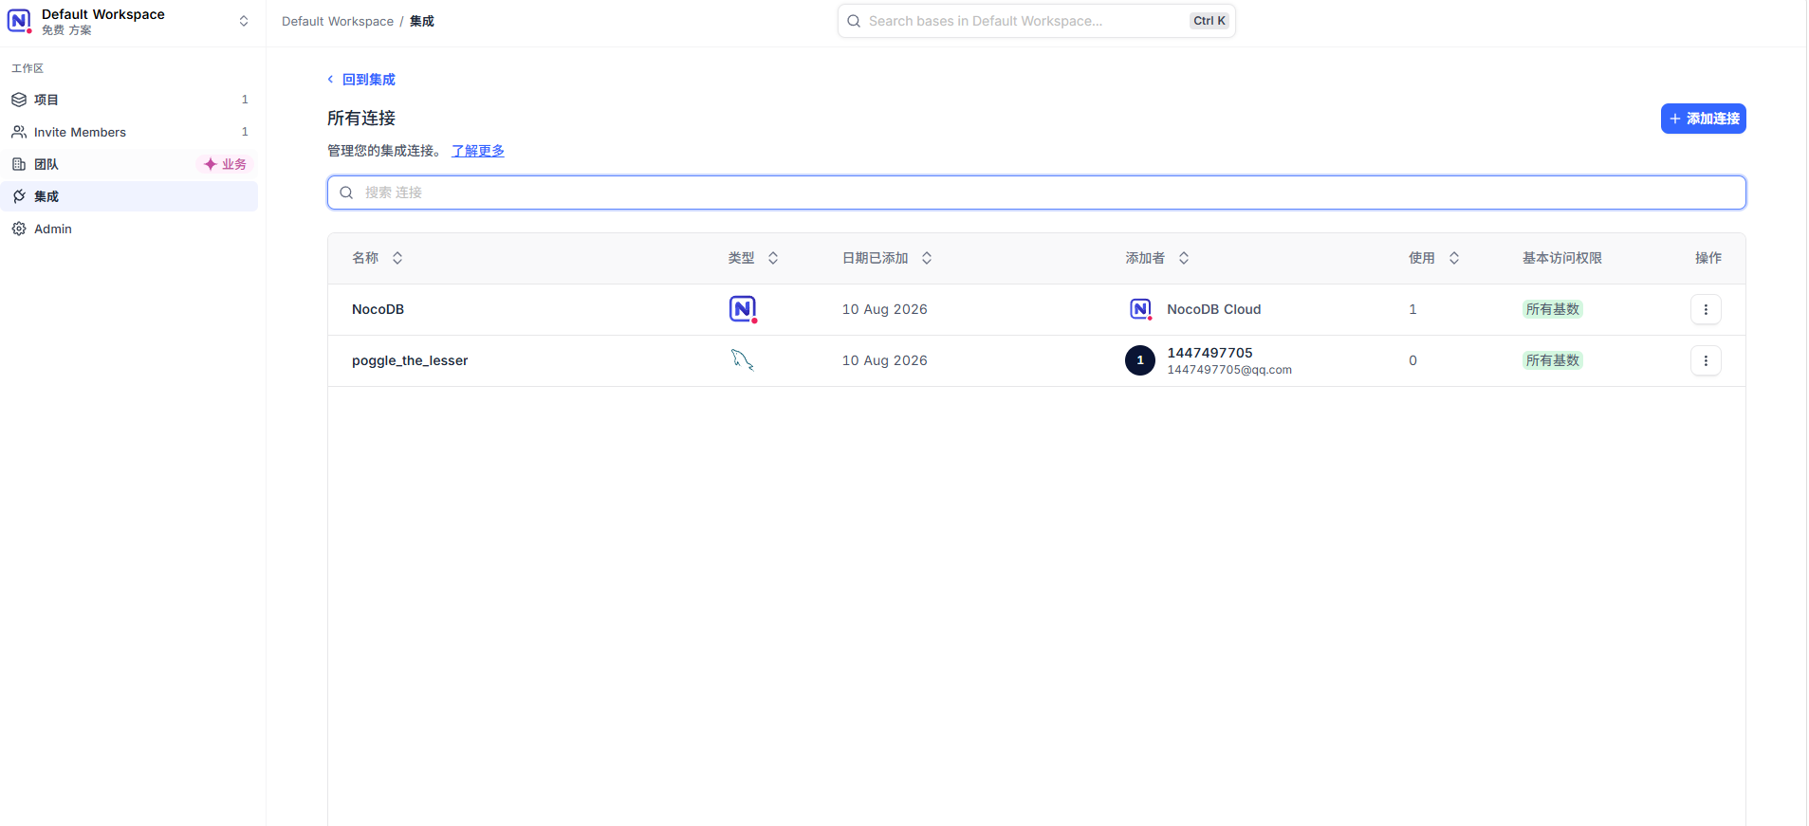The height and width of the screenshot is (826, 1809).
Task: Click the 免费 方案 plan label
Action: (x=66, y=30)
